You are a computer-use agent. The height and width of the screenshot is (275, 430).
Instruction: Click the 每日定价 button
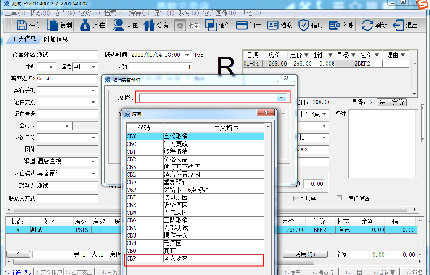click(x=392, y=102)
